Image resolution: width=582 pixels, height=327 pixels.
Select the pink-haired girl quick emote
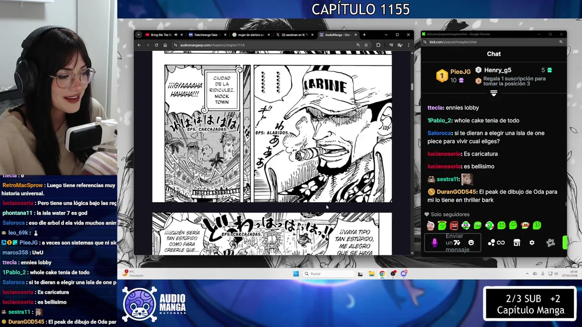coord(431,225)
